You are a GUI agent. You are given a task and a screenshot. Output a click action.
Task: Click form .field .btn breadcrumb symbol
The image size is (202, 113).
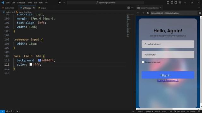[x=25, y=12]
